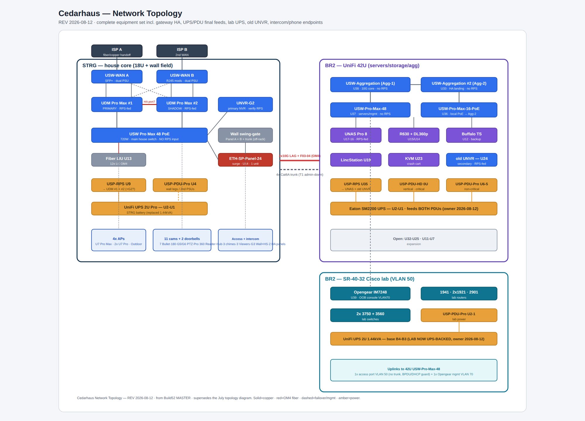Viewport: 585px width, 421px height.
Task: Select the USP-RPS U35 power node
Action: coord(356,185)
